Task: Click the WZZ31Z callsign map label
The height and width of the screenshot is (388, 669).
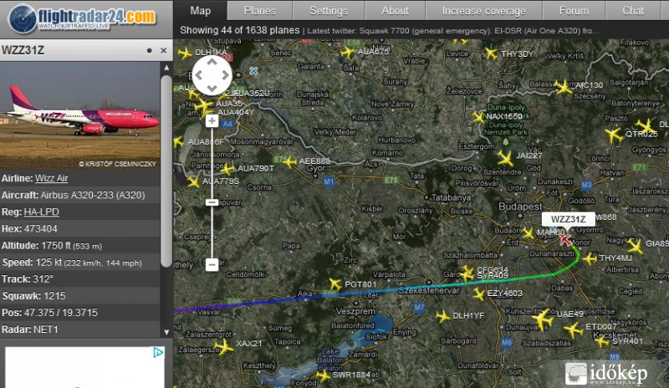Action: click(569, 219)
